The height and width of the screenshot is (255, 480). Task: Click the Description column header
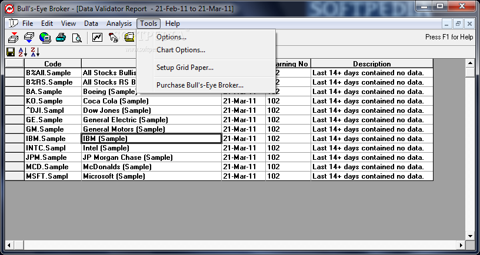pyautogui.click(x=372, y=63)
